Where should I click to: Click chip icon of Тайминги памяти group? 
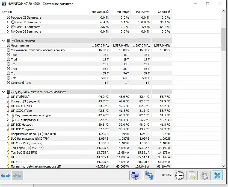coord(8,41)
